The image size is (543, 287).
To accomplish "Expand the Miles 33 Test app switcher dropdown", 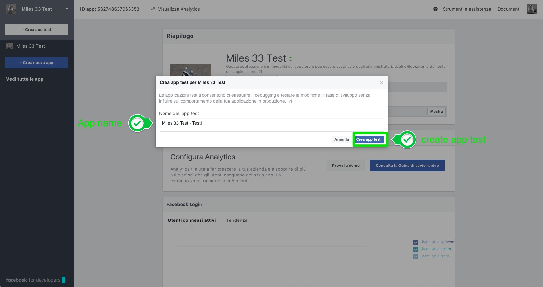I will tap(67, 9).
